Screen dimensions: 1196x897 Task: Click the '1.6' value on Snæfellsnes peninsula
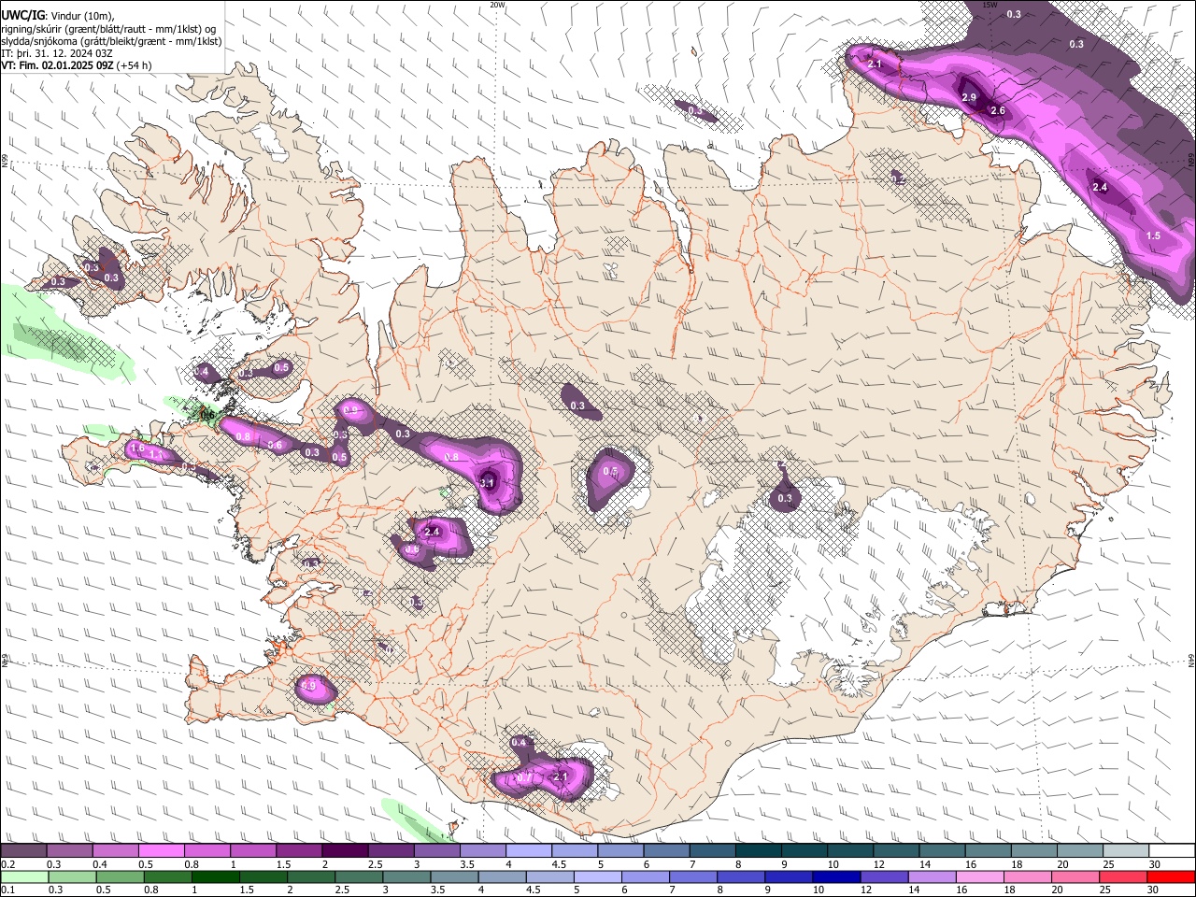[136, 448]
